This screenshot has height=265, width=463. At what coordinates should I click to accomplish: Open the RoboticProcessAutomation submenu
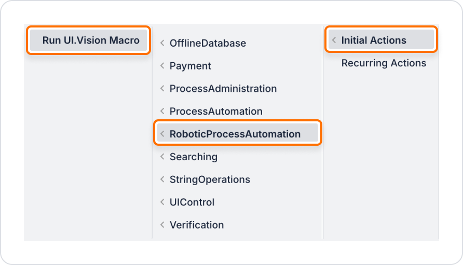tap(237, 133)
